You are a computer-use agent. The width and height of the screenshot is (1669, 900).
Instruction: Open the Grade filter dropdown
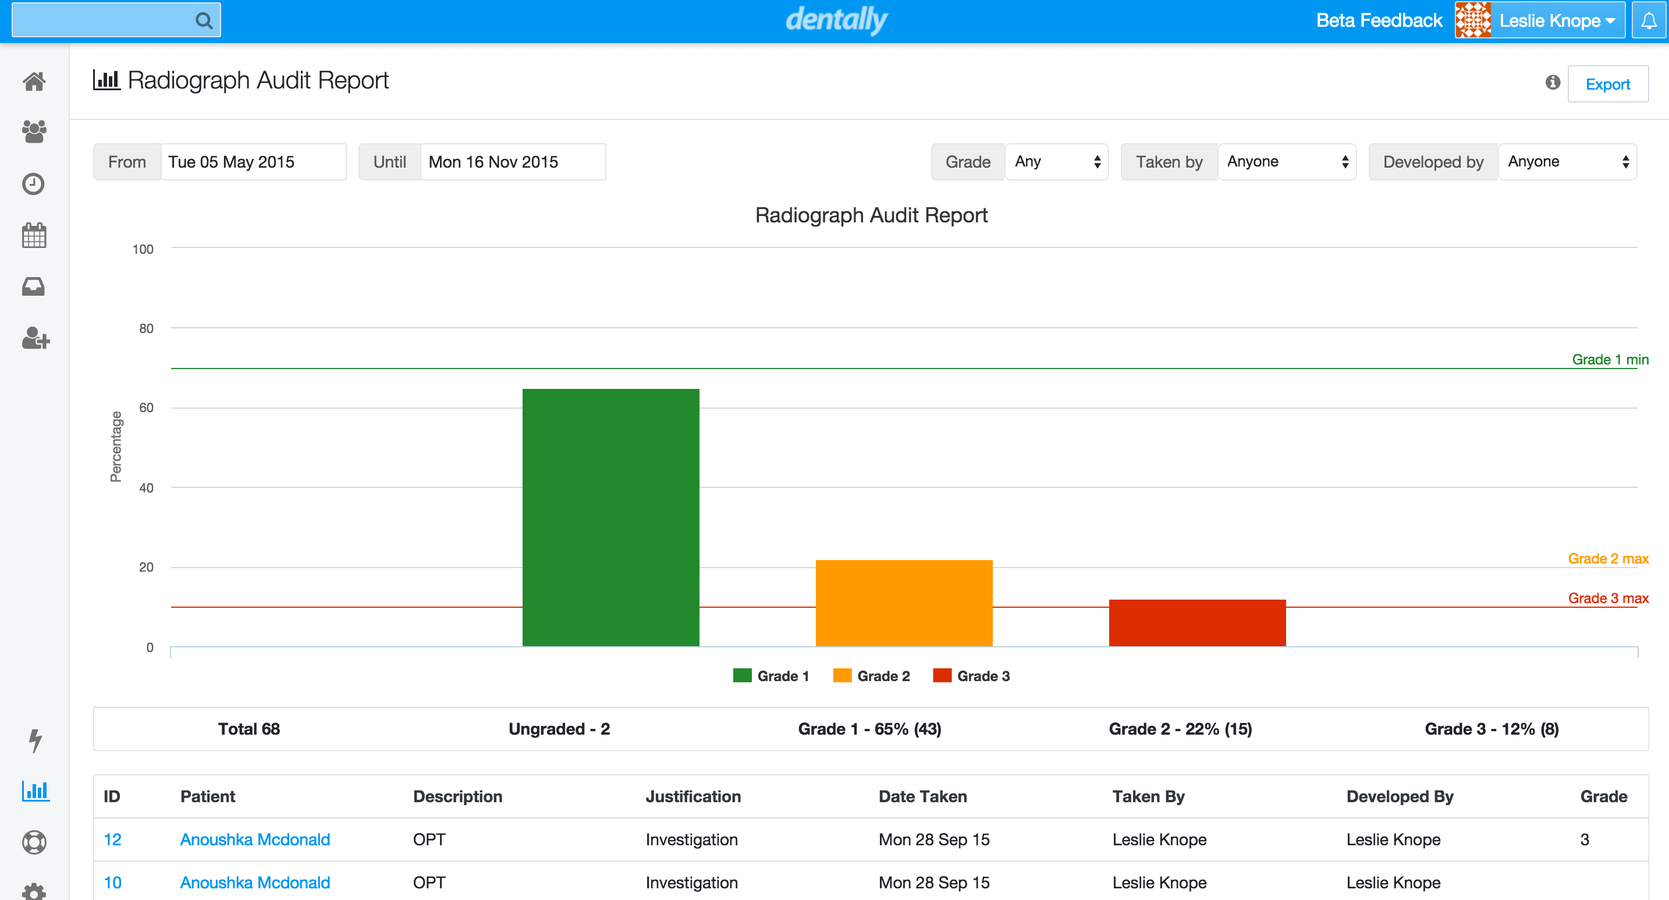click(1057, 161)
